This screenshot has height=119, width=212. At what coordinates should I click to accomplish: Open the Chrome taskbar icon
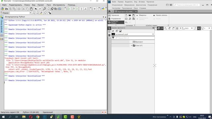tap(38, 117)
